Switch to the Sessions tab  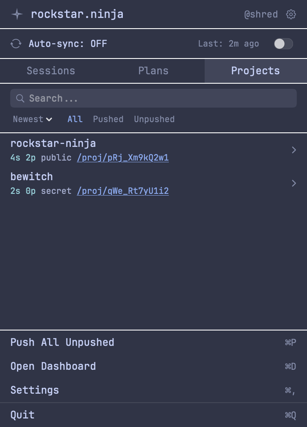[51, 71]
